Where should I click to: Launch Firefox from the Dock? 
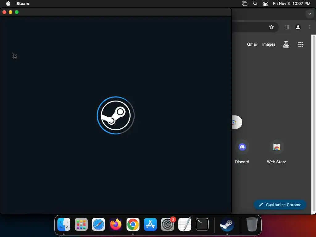click(x=116, y=224)
